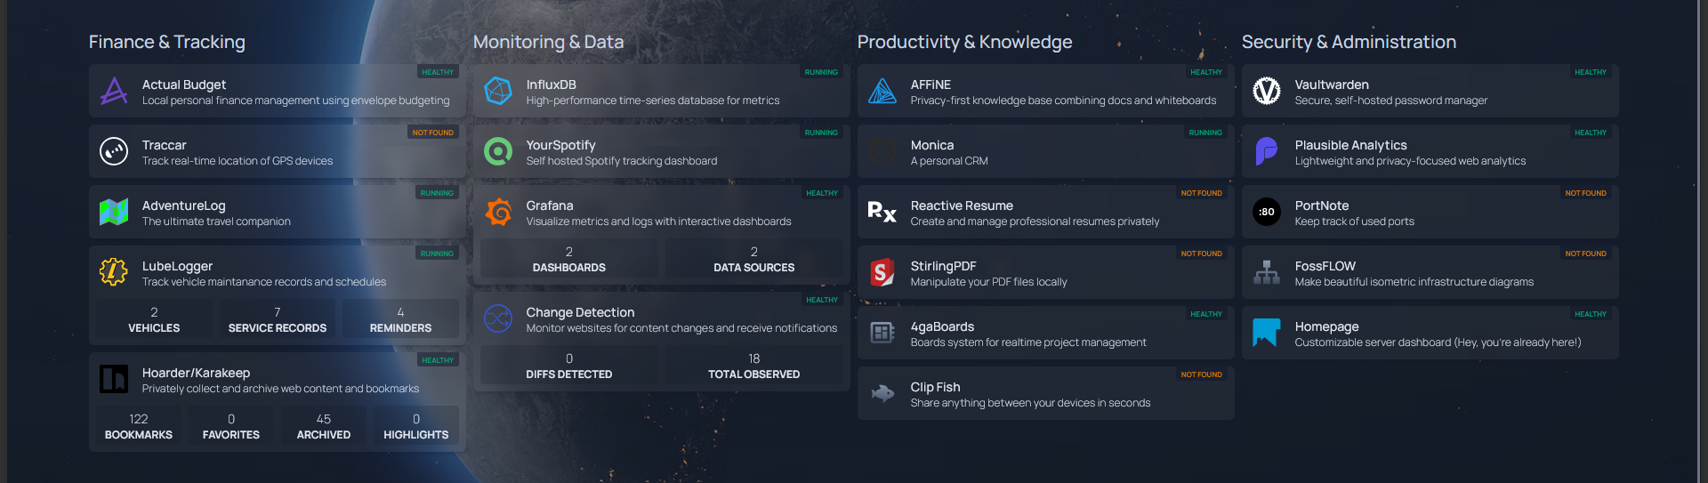Open the Reactive Resume Rx icon
The height and width of the screenshot is (483, 1708).
coord(882,212)
